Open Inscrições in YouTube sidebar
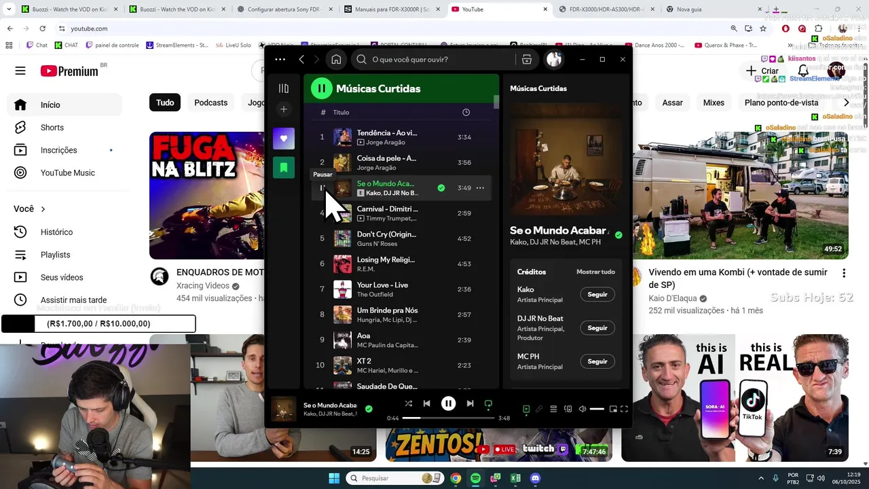This screenshot has height=489, width=869. (x=64, y=150)
